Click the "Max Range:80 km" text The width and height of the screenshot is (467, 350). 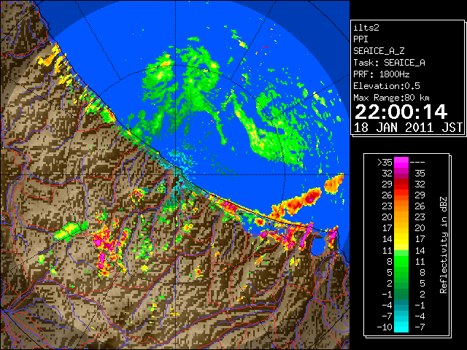[x=391, y=98]
